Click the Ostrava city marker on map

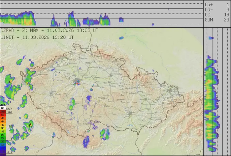170,90
